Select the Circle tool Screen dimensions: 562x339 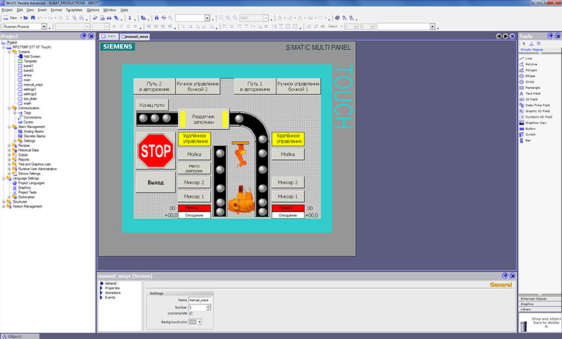[527, 82]
